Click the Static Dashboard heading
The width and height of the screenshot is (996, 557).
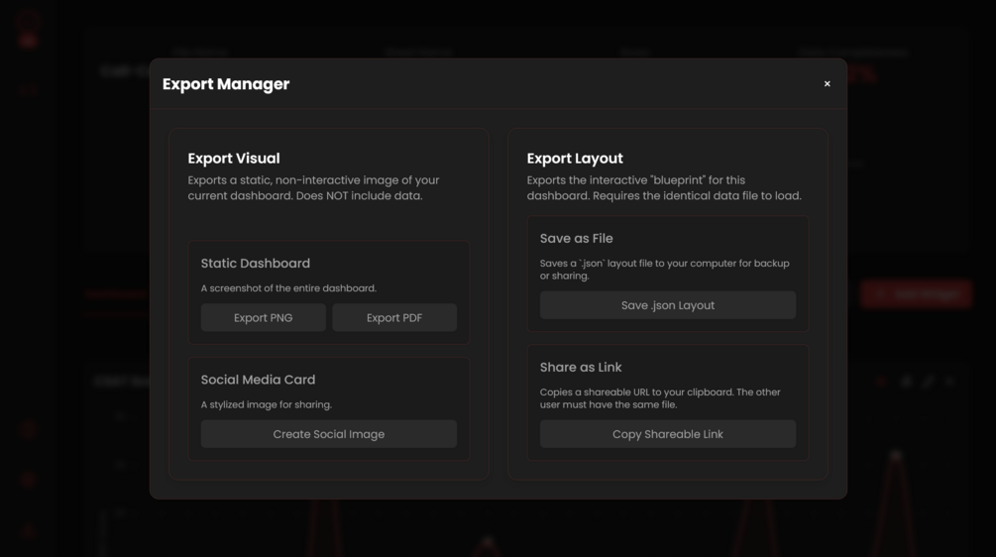(256, 264)
